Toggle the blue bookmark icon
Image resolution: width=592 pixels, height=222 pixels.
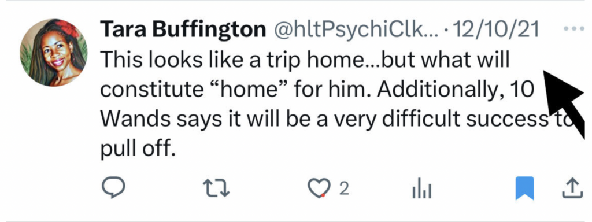(525, 188)
